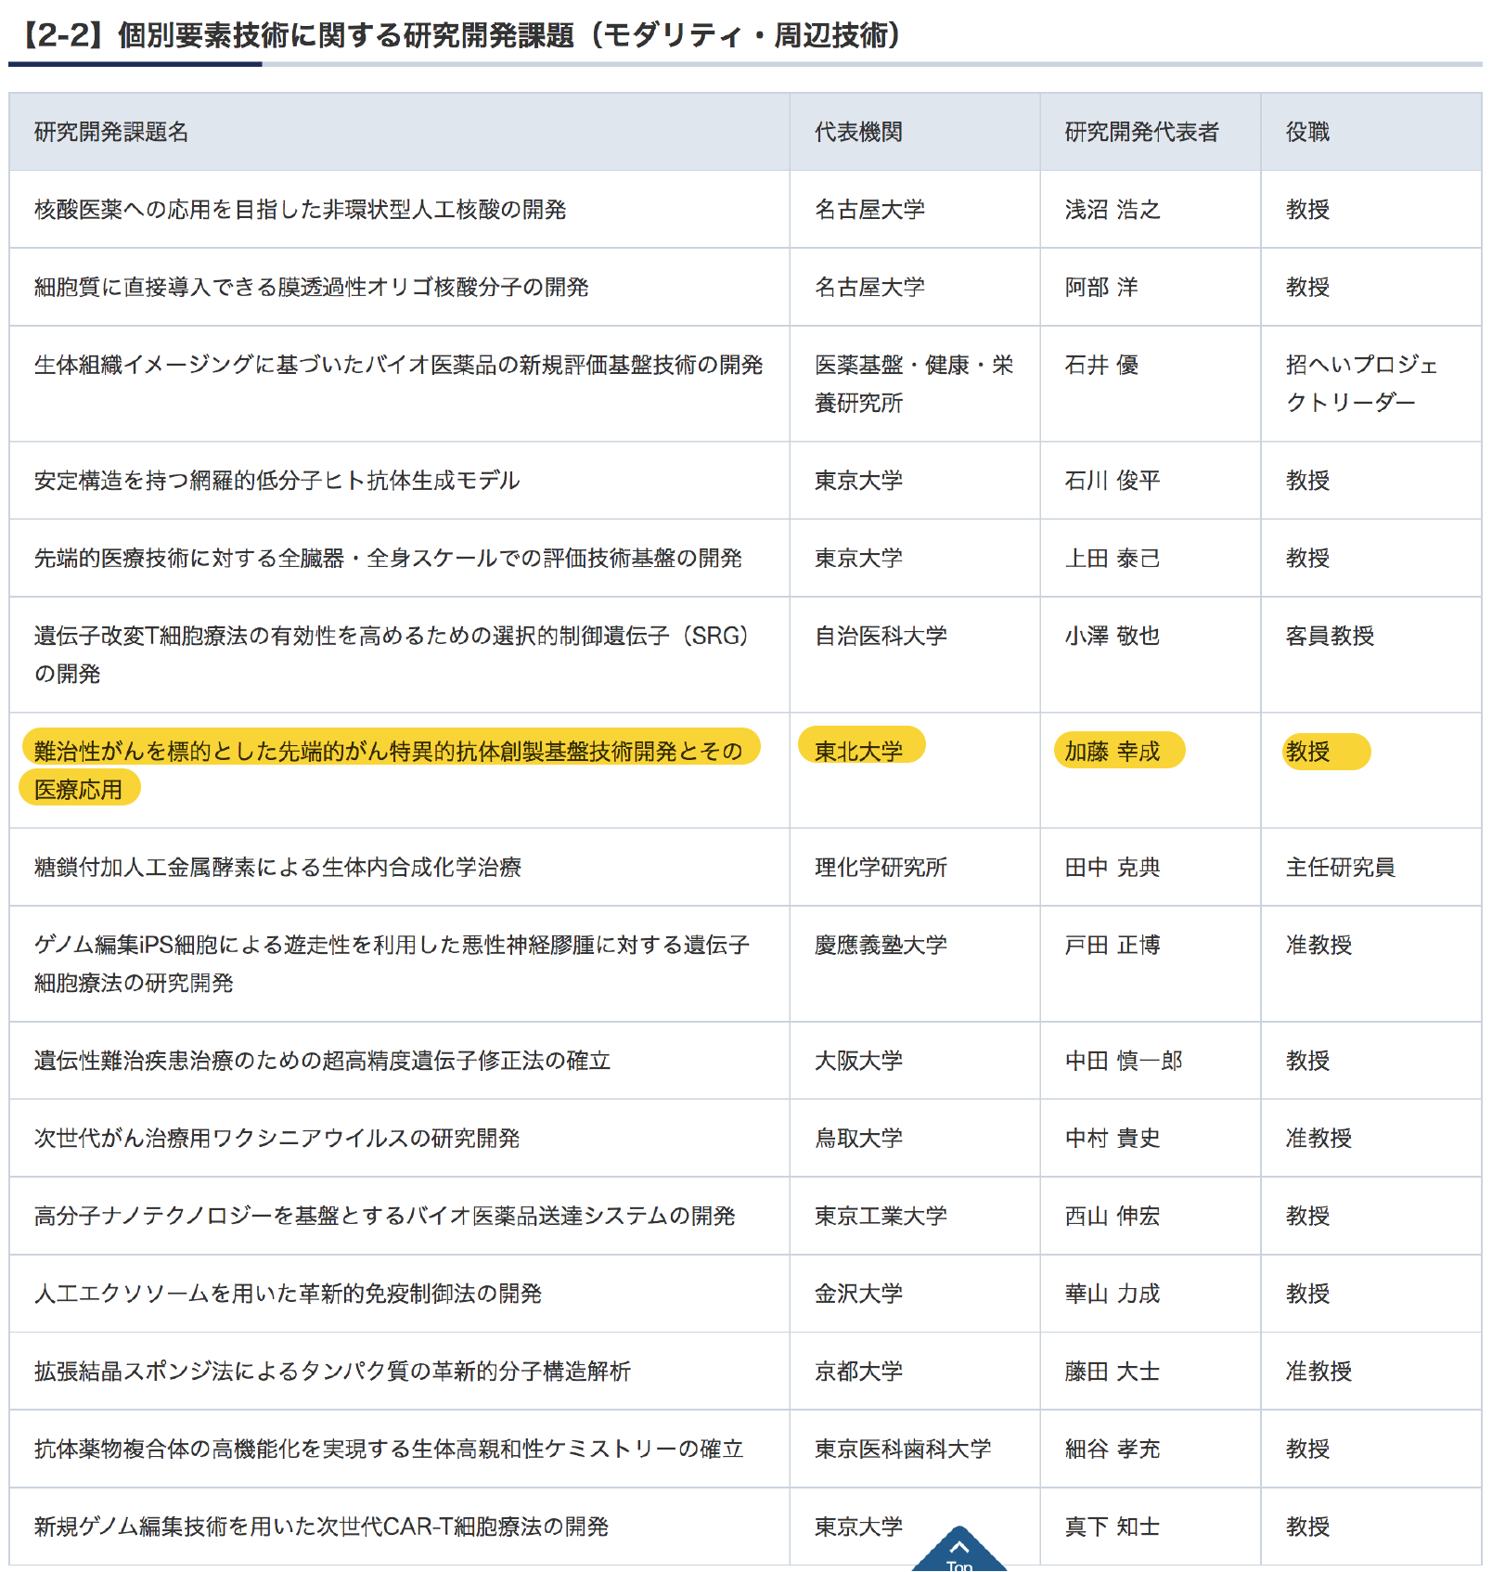Select the 研究開発代表者 column header
Viewport: 1492px width, 1572px height.
(1142, 133)
